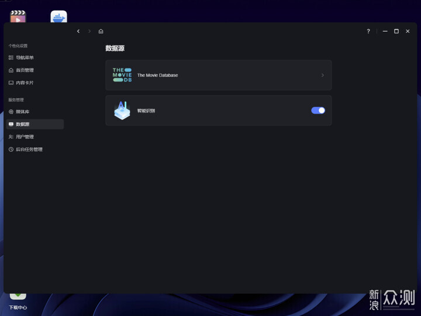
Task: Minimize the settings window
Action: coord(385,31)
